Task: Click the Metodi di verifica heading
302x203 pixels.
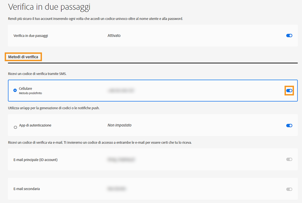Action: (23, 57)
